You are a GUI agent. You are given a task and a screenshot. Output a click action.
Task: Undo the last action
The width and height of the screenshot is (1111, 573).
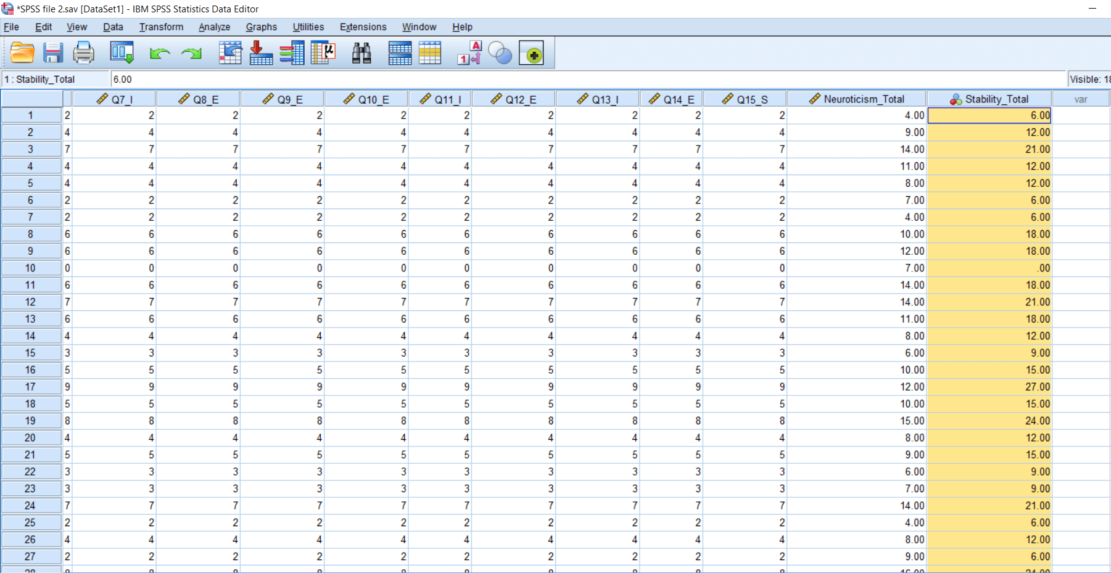(159, 53)
